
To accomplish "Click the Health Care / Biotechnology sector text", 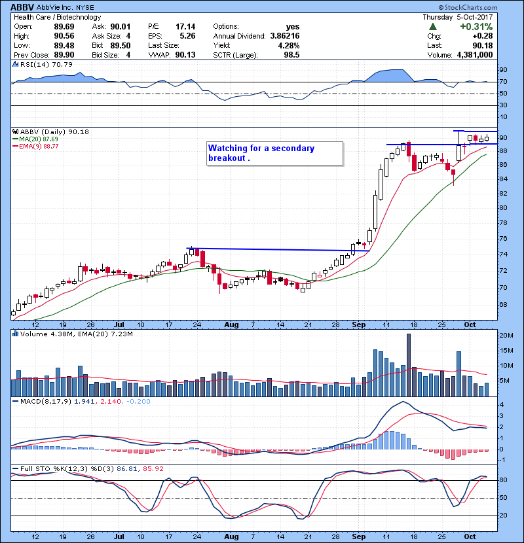I will pyautogui.click(x=57, y=17).
